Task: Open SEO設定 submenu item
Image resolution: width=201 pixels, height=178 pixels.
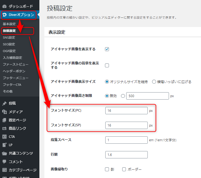Action: 9,44
